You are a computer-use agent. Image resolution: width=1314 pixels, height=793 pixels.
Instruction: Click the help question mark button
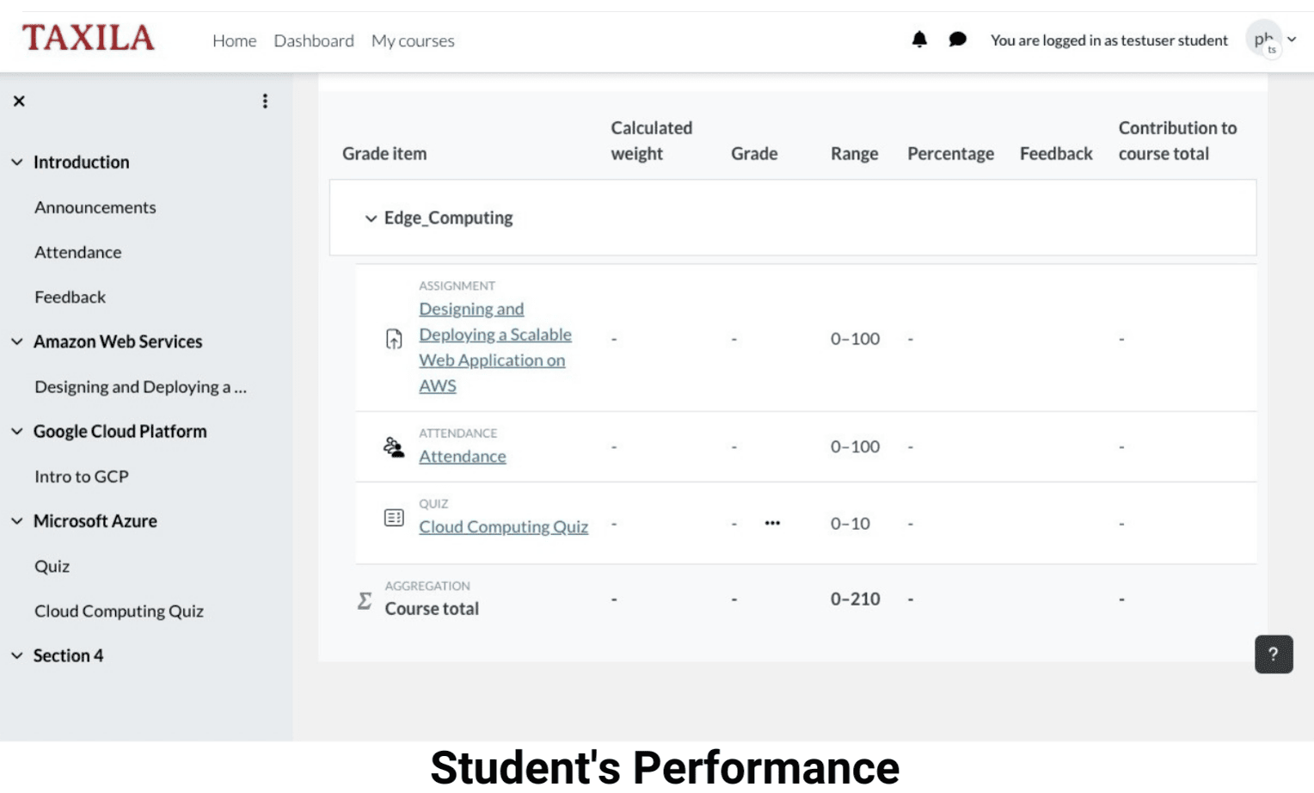pyautogui.click(x=1273, y=654)
